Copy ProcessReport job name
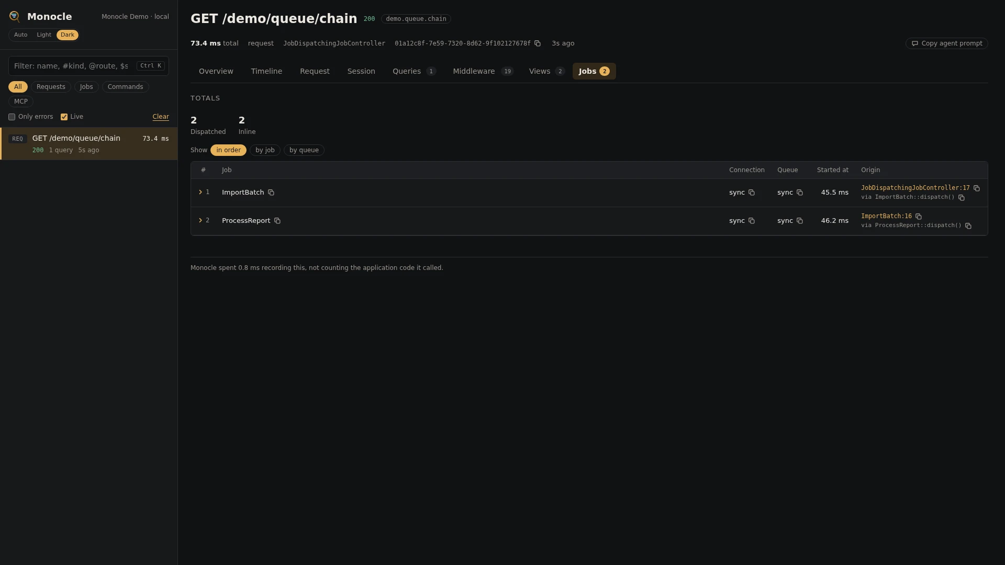This screenshot has width=1005, height=565. point(277,221)
